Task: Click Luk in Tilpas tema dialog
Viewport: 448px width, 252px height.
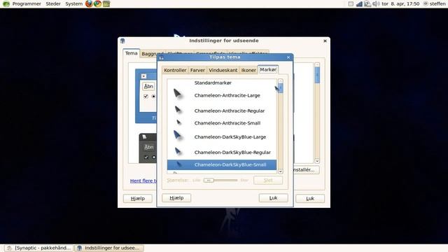Action: click(274, 197)
